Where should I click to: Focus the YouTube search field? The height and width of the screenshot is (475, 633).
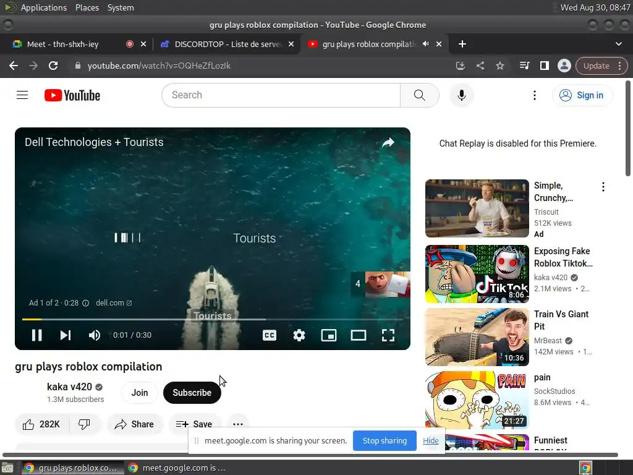click(281, 95)
